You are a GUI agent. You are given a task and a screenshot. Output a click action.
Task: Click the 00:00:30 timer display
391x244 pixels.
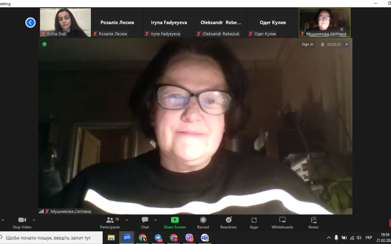pyautogui.click(x=334, y=44)
